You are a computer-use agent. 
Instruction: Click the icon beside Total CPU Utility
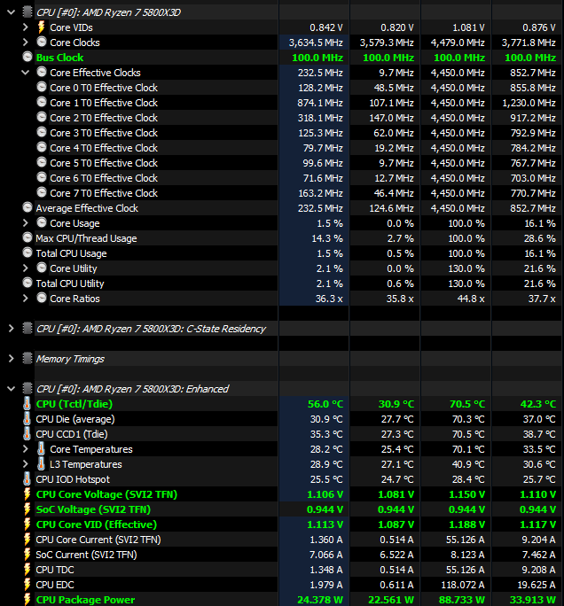click(x=27, y=283)
